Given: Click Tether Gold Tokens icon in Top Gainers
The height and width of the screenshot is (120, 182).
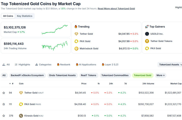Looking at the screenshot, I should point(147,41).
